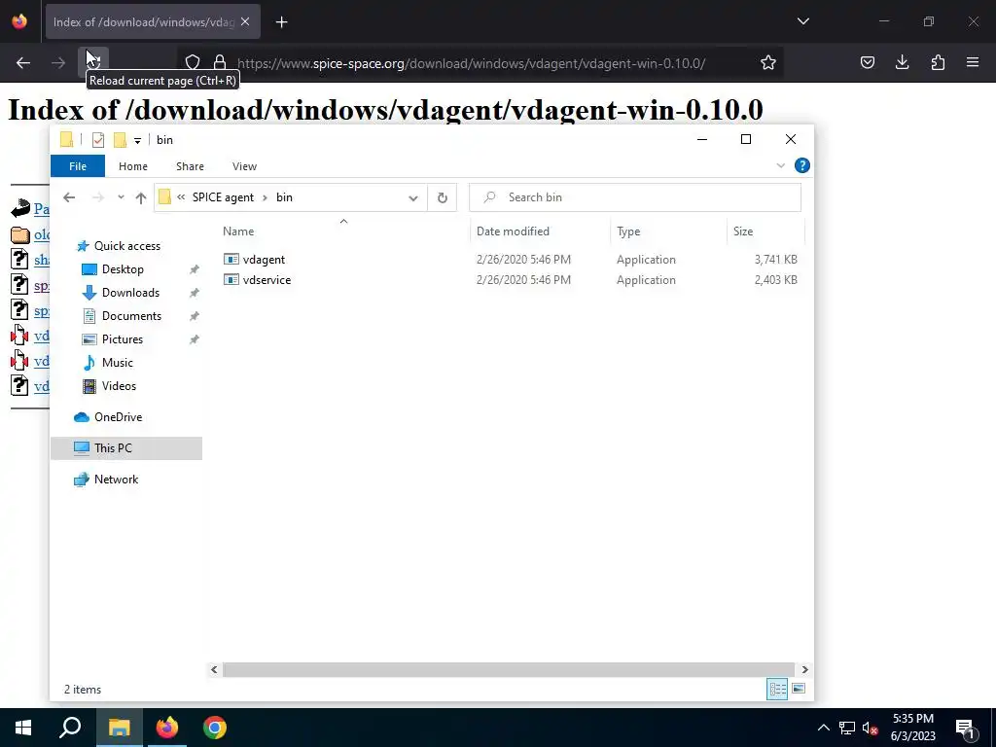The image size is (996, 747).
Task: Open Pictures in the navigation pane
Action: [x=122, y=339]
